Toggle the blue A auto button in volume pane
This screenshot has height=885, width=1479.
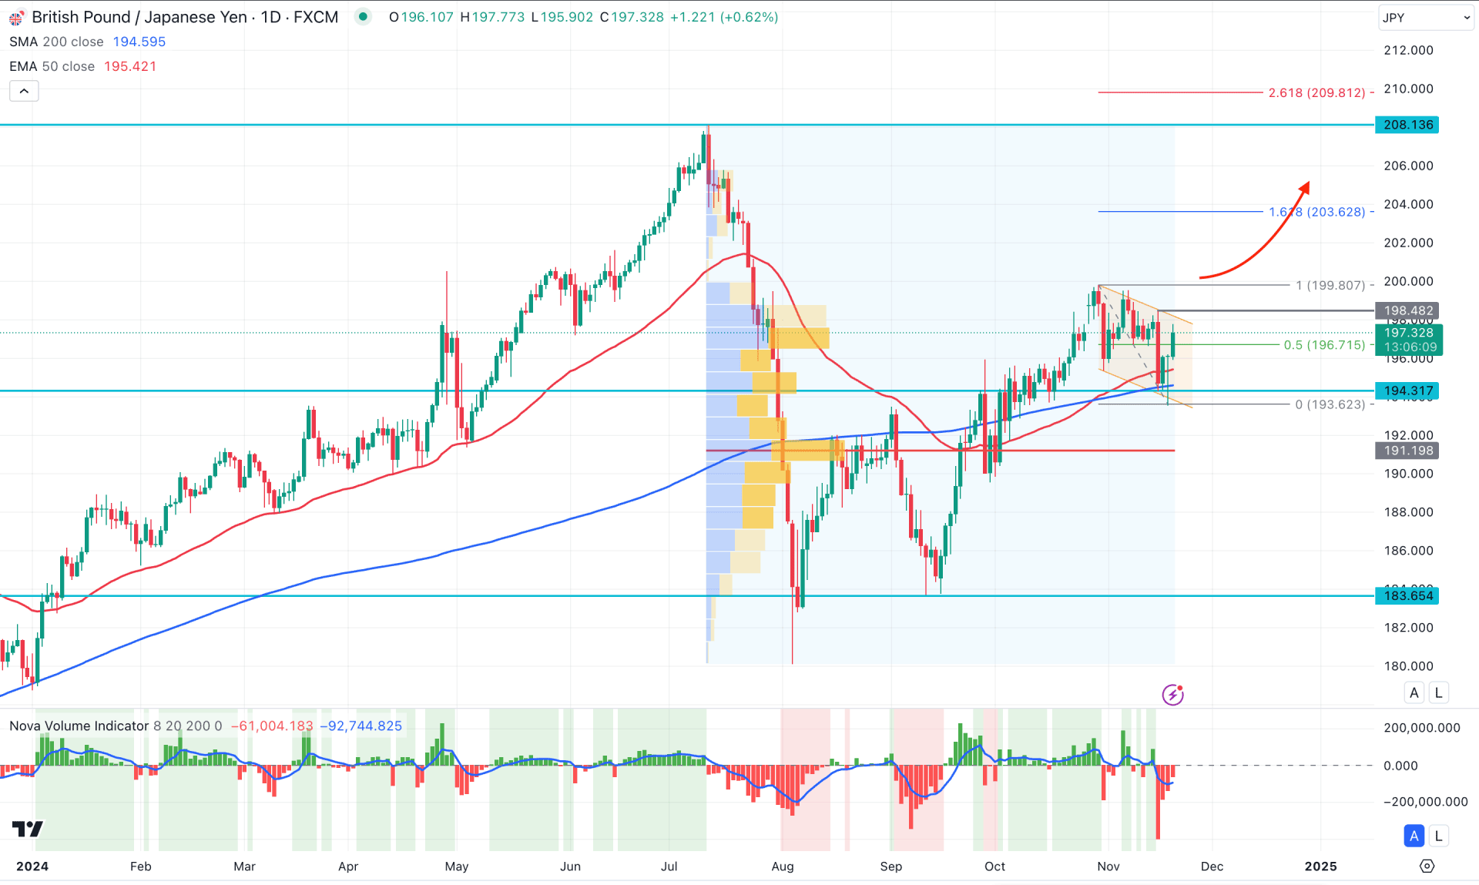point(1414,836)
